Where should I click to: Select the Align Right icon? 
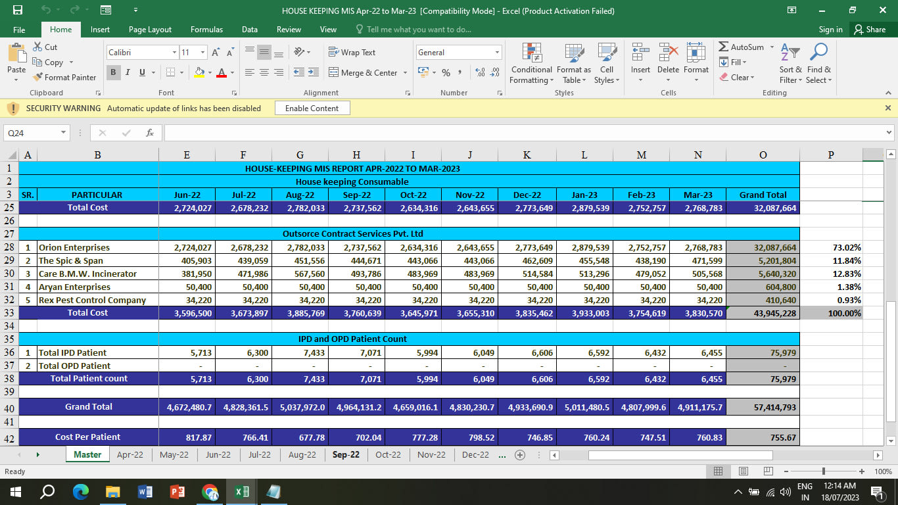click(279, 72)
